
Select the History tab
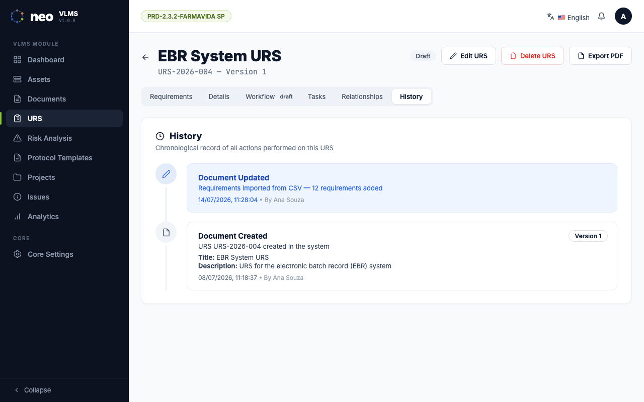(412, 96)
